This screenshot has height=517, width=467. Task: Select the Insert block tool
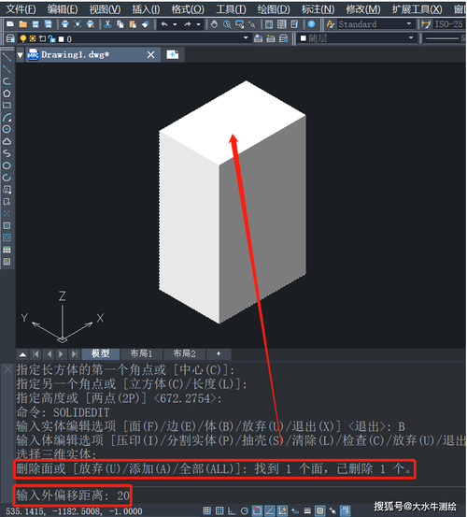7,189
